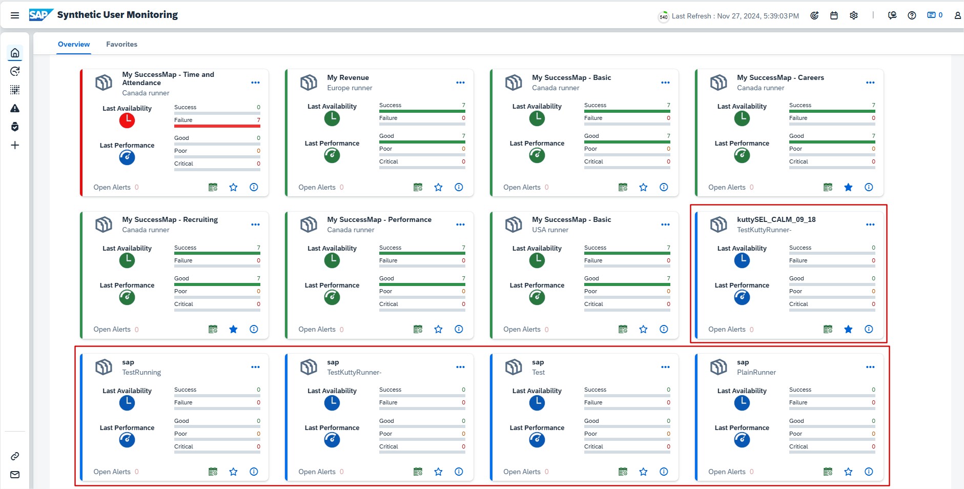Screen dimensions: 964x489
Task: Open ellipsis menu on the sap TestRunning card
Action: (x=255, y=367)
